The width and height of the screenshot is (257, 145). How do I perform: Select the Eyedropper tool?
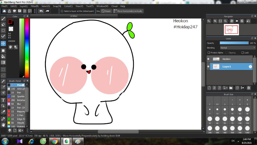tap(3, 119)
